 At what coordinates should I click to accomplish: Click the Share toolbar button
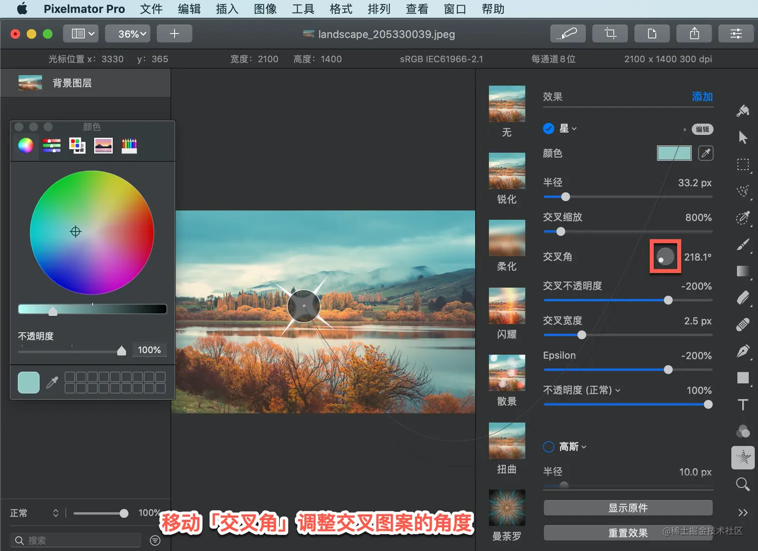coord(694,34)
